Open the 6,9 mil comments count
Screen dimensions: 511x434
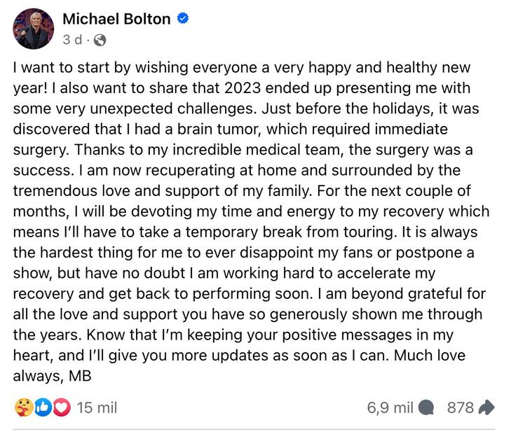[390, 407]
